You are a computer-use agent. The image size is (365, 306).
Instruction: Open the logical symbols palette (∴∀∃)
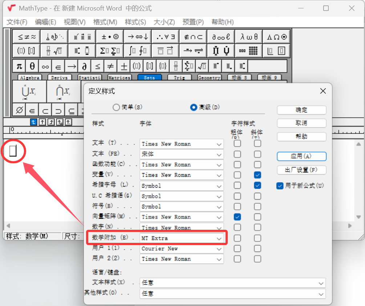pyautogui.click(x=165, y=37)
